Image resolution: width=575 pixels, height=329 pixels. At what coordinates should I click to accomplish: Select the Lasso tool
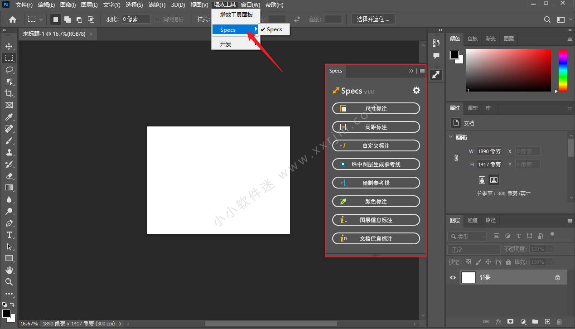click(9, 70)
